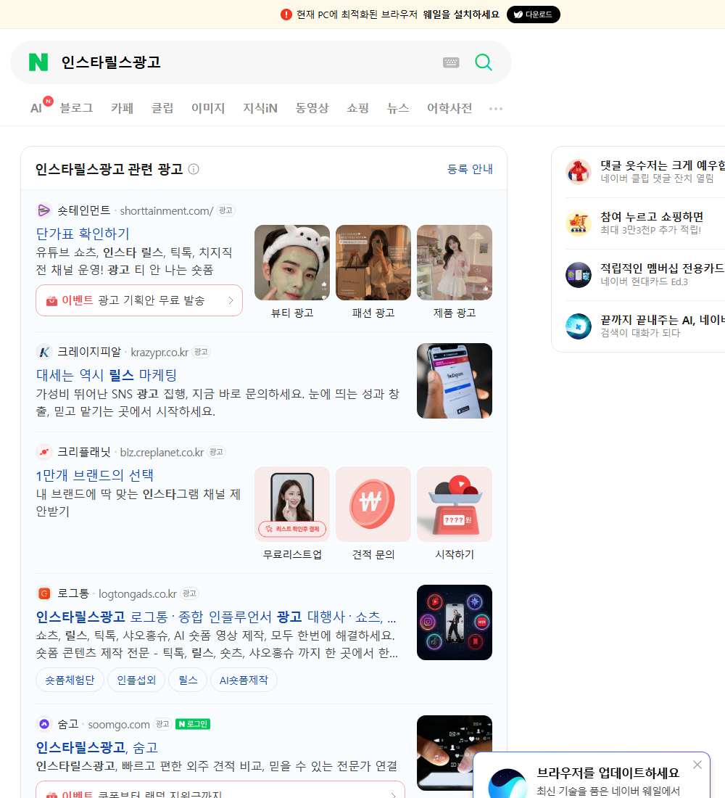Switch to the 동영상 tab
The height and width of the screenshot is (798, 725).
click(x=312, y=108)
